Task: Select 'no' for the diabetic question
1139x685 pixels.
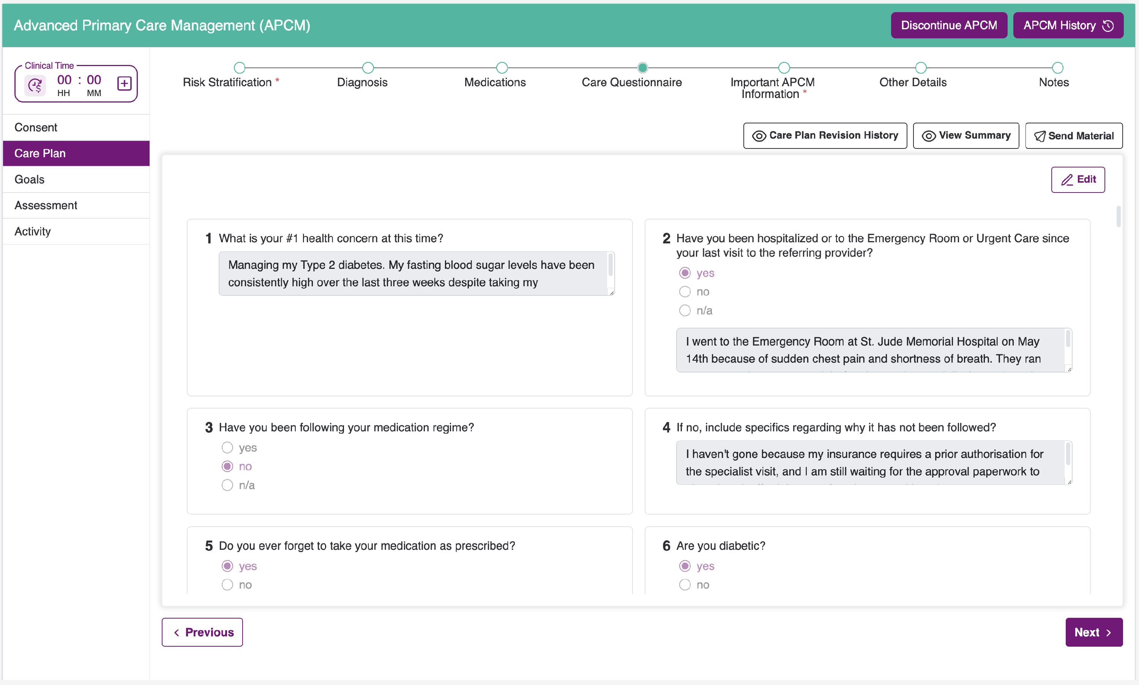Action: (685, 585)
